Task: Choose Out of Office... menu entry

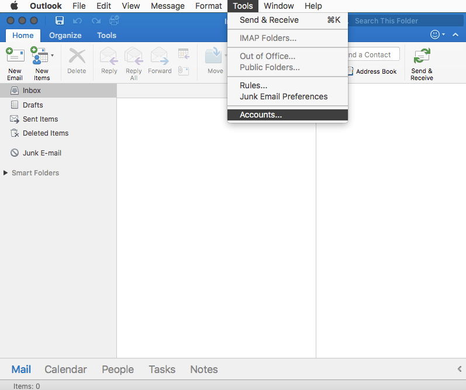Action: [288, 56]
